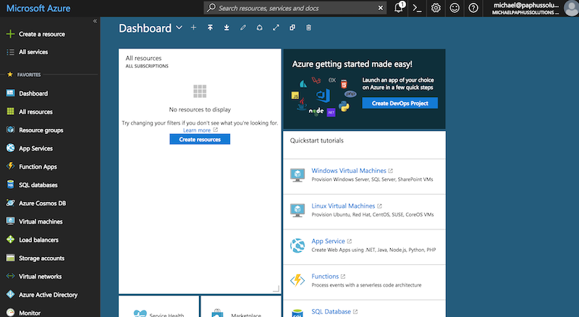Click the Create resources button

tap(200, 139)
